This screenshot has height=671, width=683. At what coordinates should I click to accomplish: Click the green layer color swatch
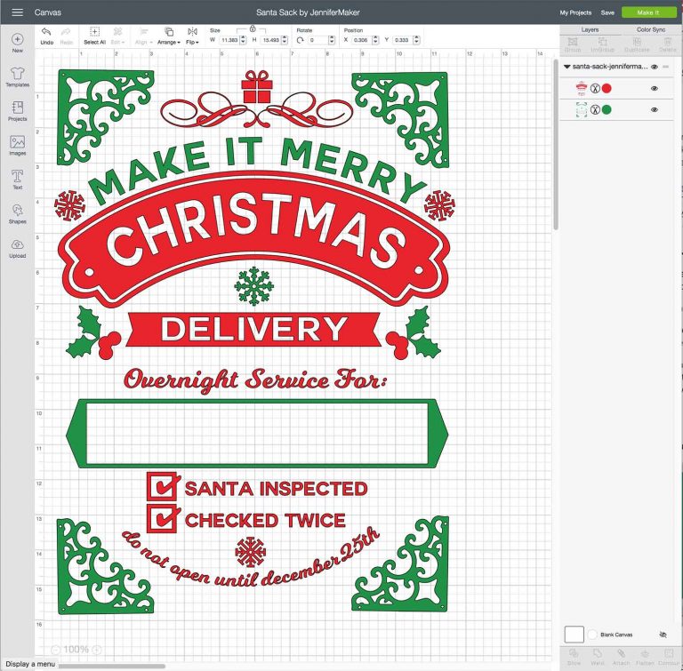pos(607,109)
